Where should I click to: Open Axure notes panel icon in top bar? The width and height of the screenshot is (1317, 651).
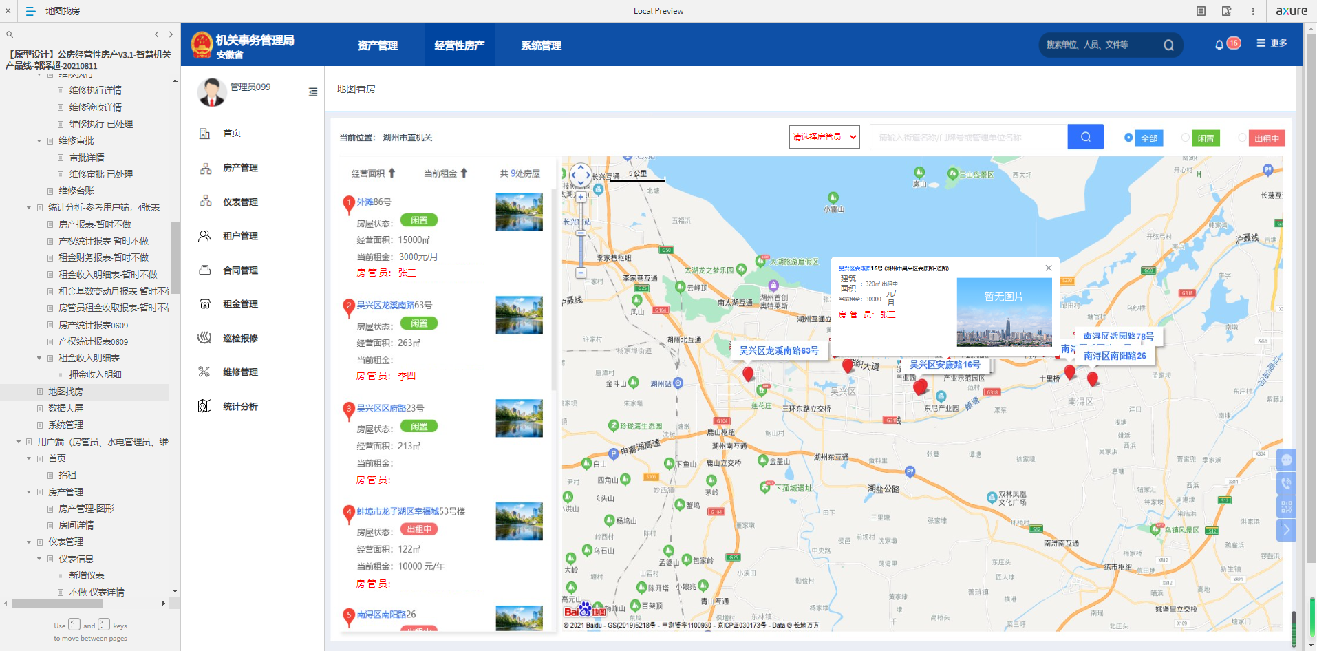coord(1201,11)
